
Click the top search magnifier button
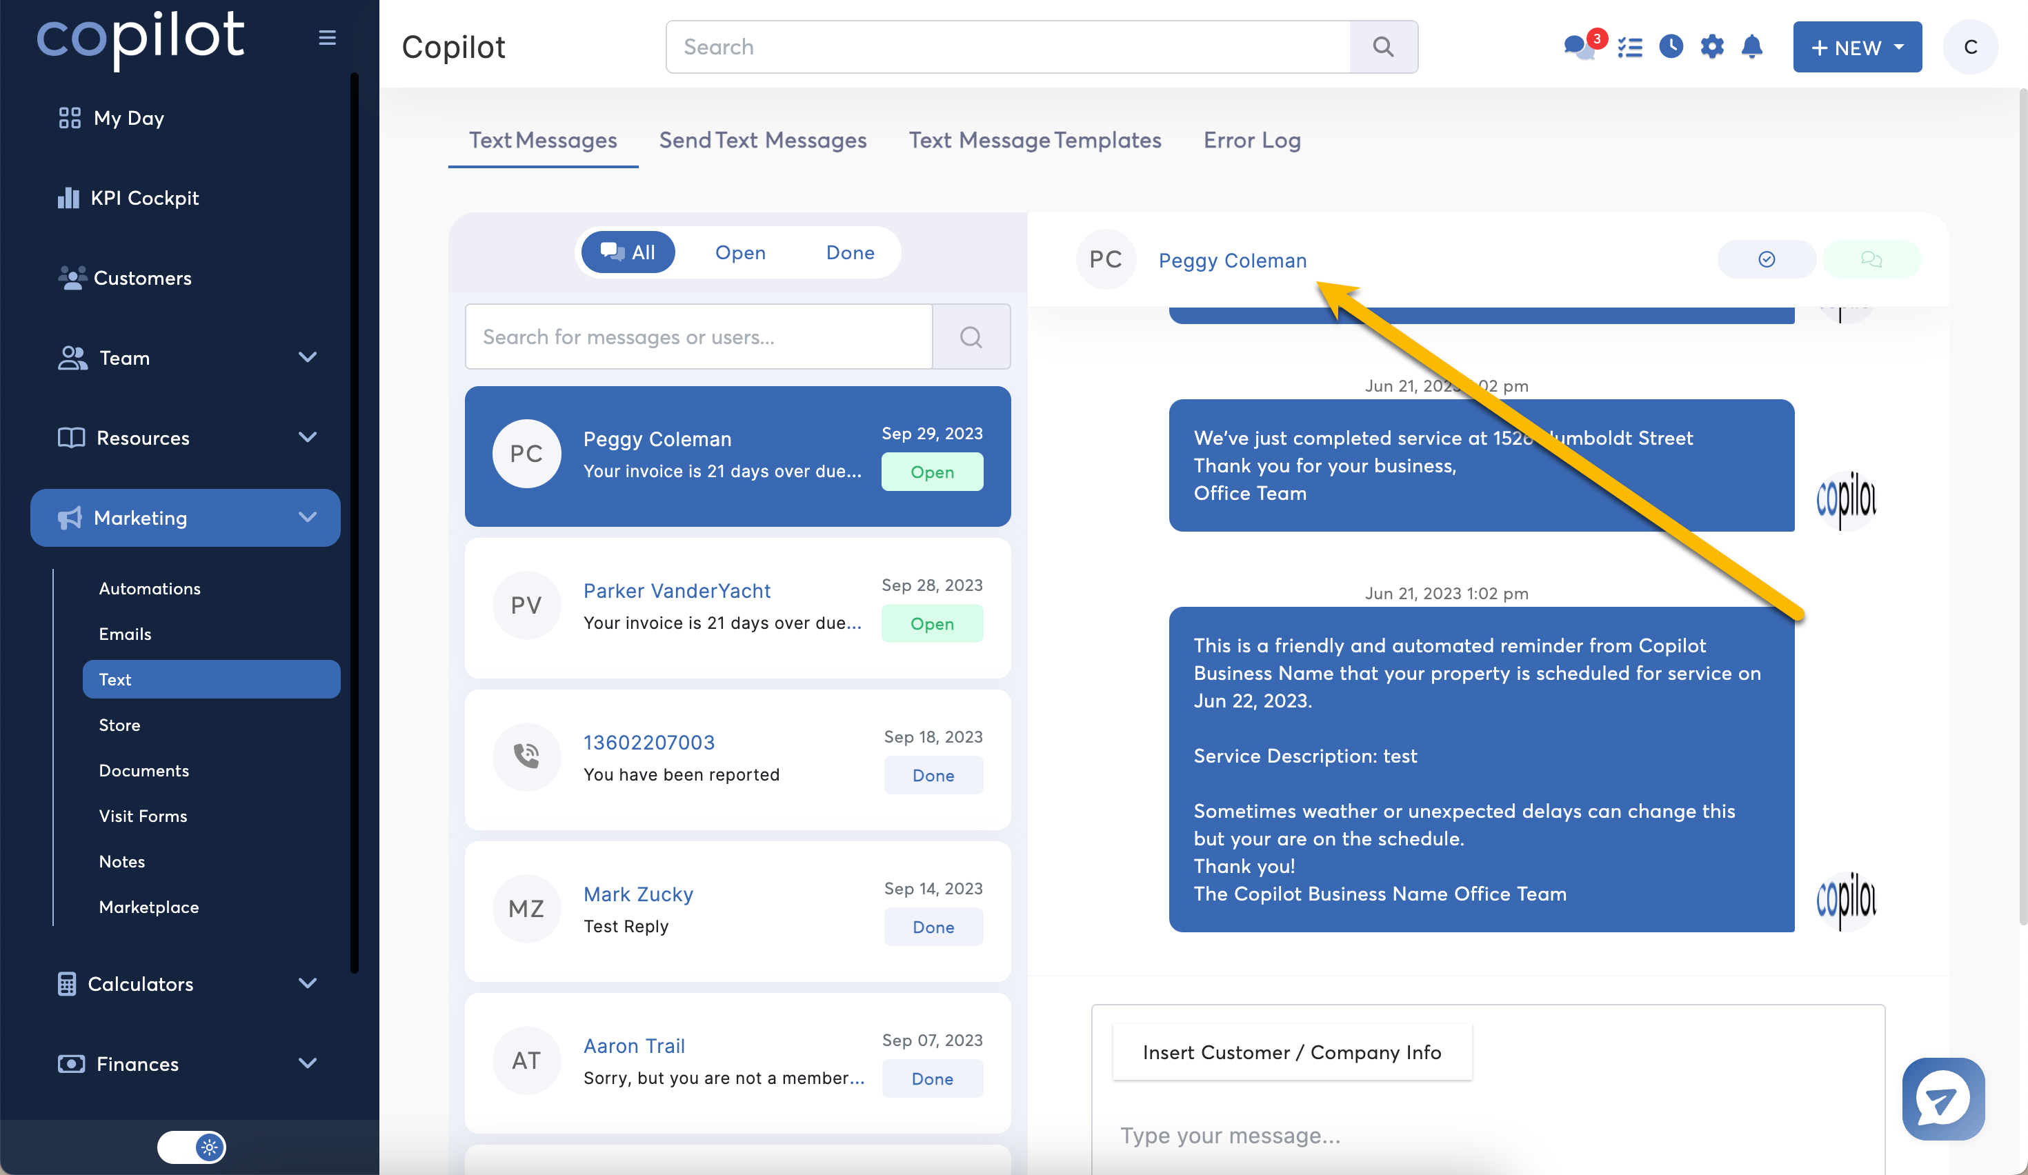tap(1384, 47)
